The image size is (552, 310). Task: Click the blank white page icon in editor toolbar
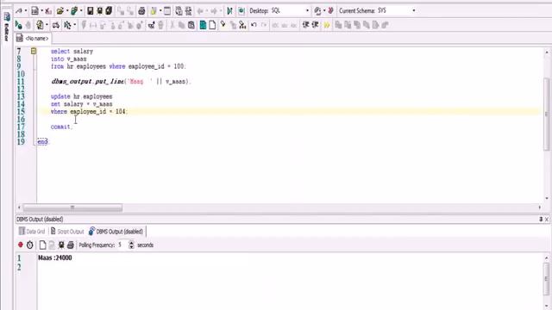[212, 25]
